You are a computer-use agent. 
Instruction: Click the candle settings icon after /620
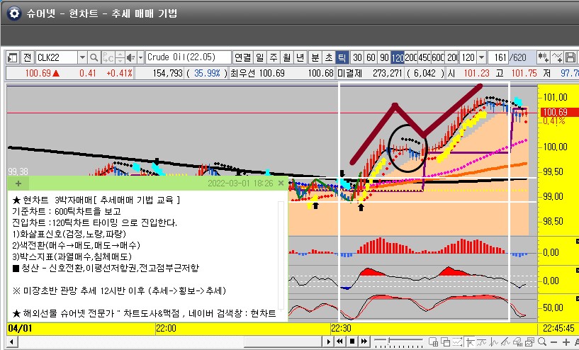[543, 57]
